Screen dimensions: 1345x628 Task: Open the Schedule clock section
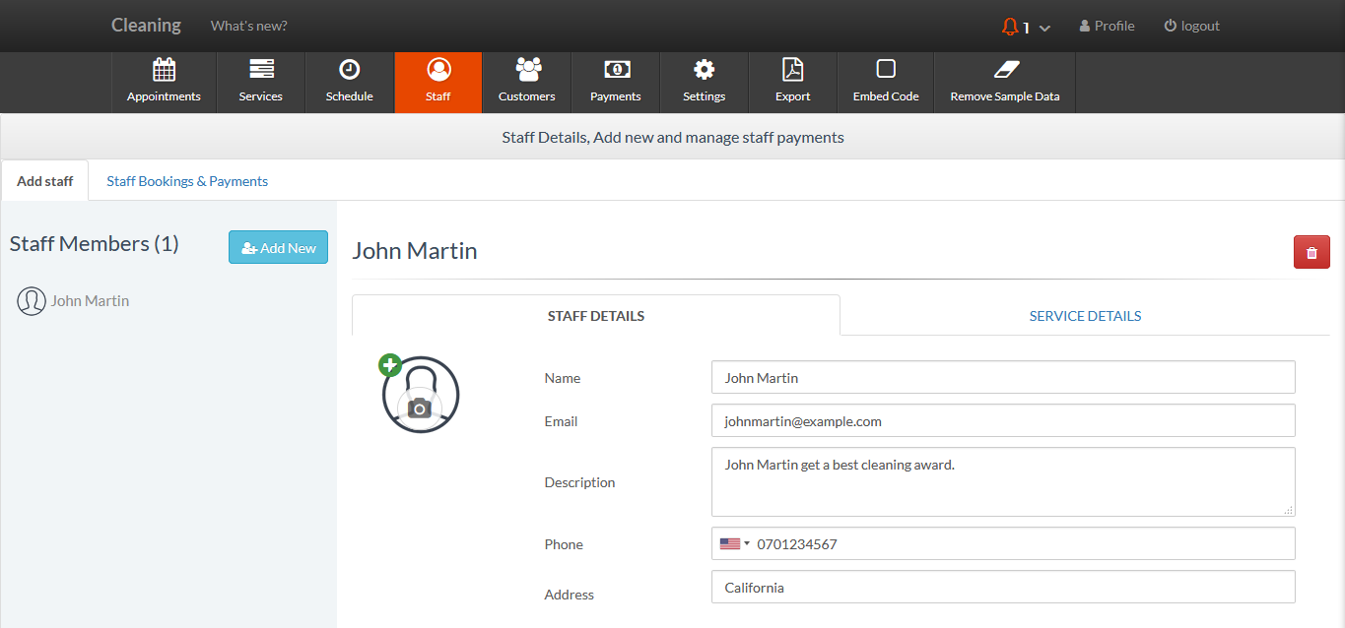350,83
